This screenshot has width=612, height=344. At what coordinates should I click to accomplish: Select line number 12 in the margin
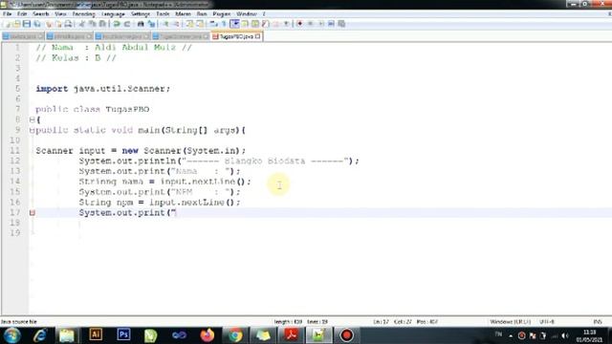tap(15, 161)
